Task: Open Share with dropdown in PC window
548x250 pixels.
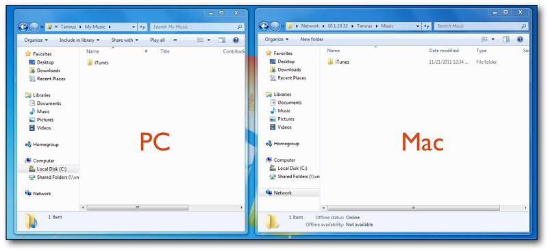Action: 125,40
